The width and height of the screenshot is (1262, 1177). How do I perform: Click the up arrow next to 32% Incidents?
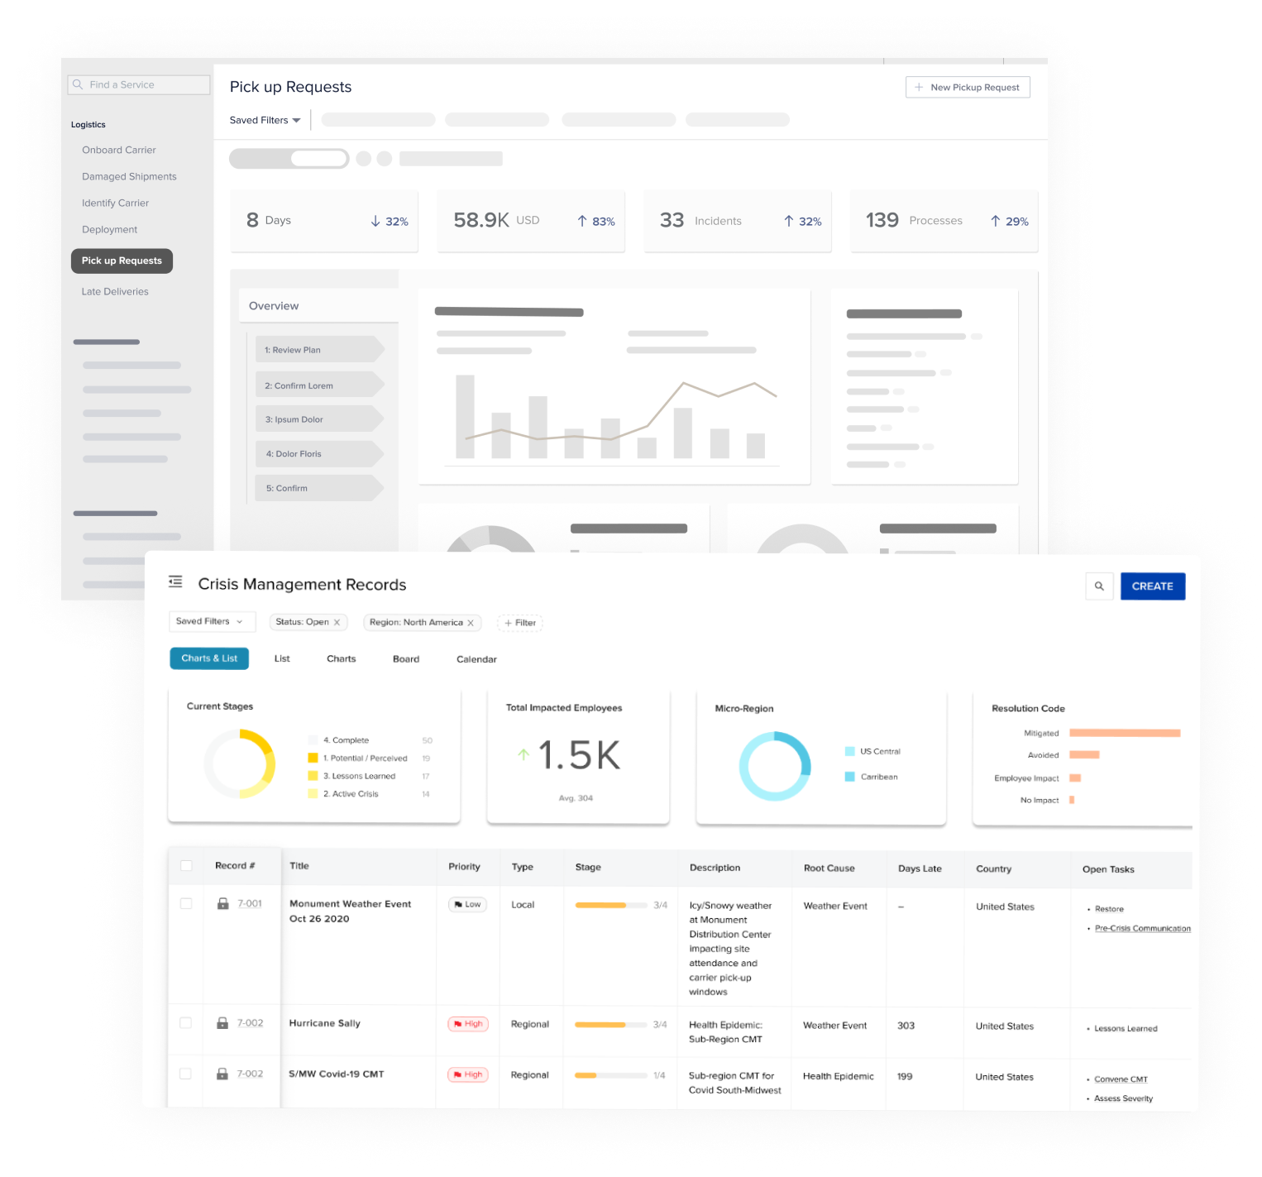789,221
